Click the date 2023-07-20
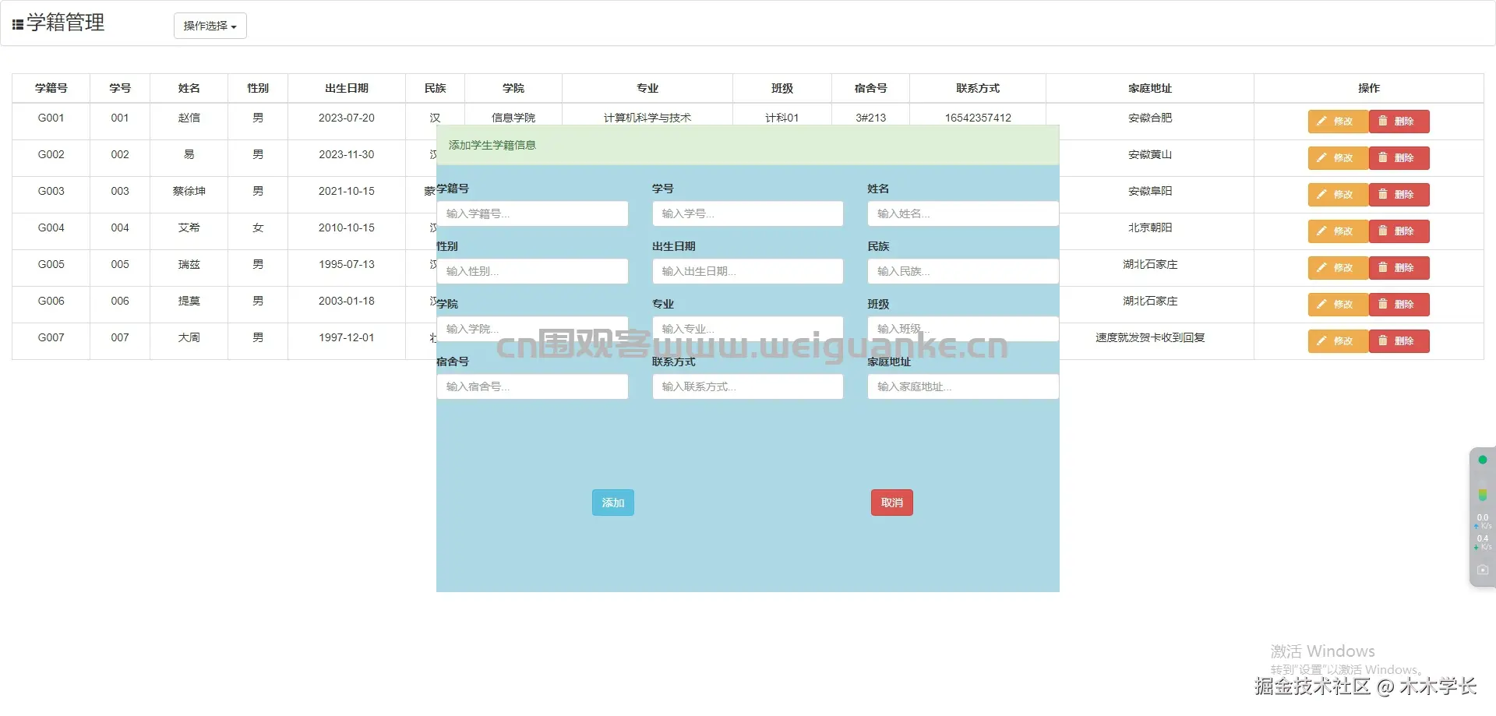Image resolution: width=1496 pixels, height=716 pixels. click(x=347, y=118)
